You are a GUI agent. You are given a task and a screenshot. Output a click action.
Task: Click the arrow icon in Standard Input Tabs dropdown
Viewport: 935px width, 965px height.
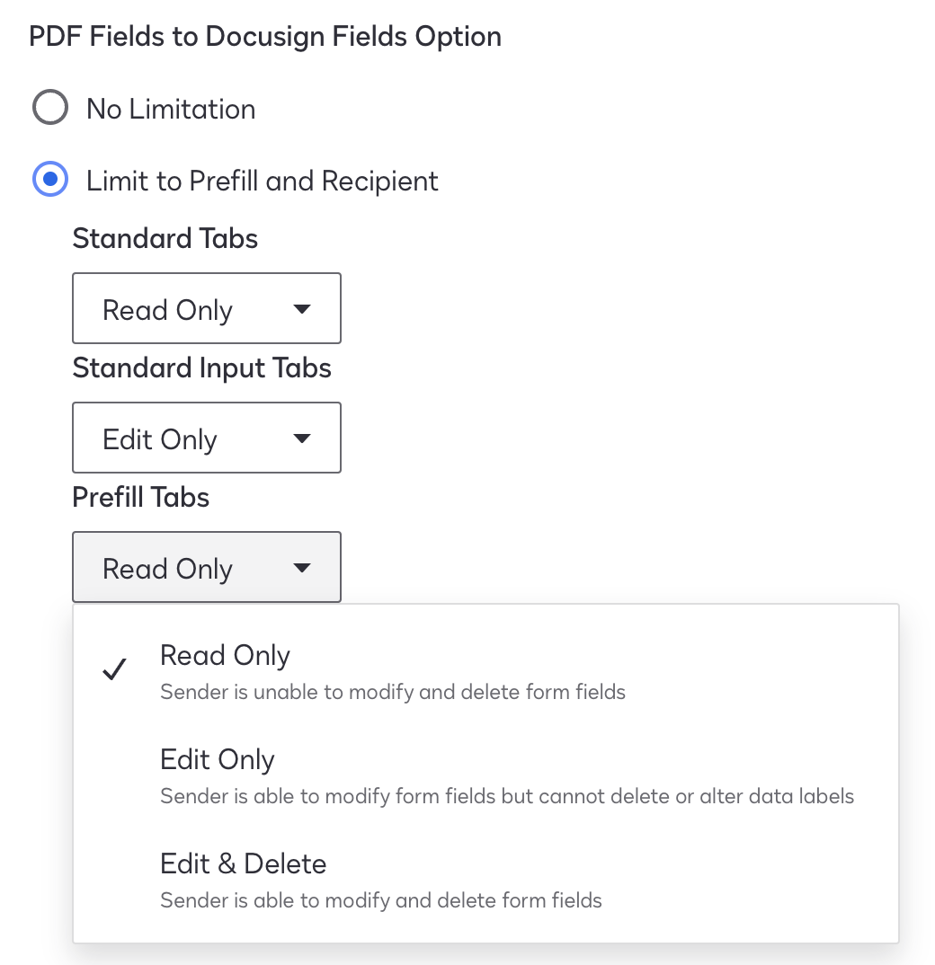coord(302,438)
